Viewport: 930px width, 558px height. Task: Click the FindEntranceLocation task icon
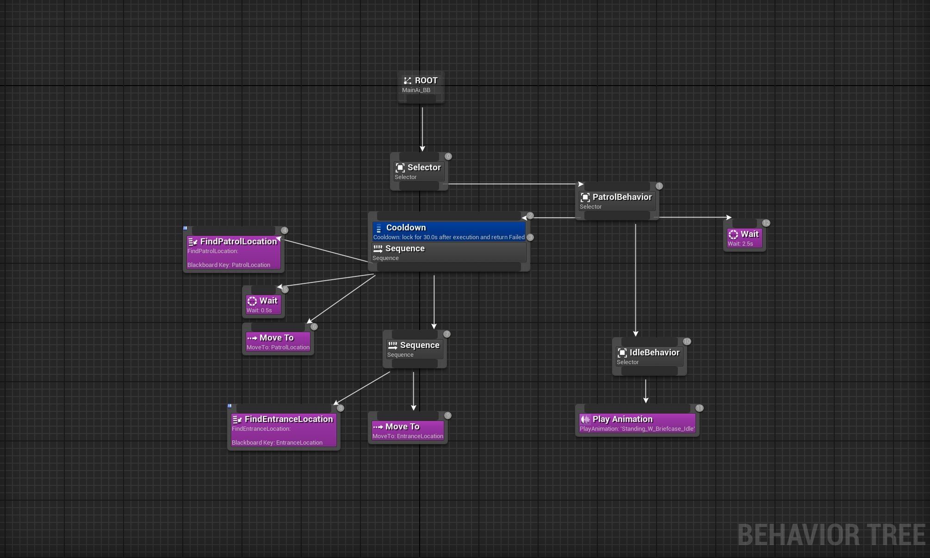pyautogui.click(x=237, y=420)
